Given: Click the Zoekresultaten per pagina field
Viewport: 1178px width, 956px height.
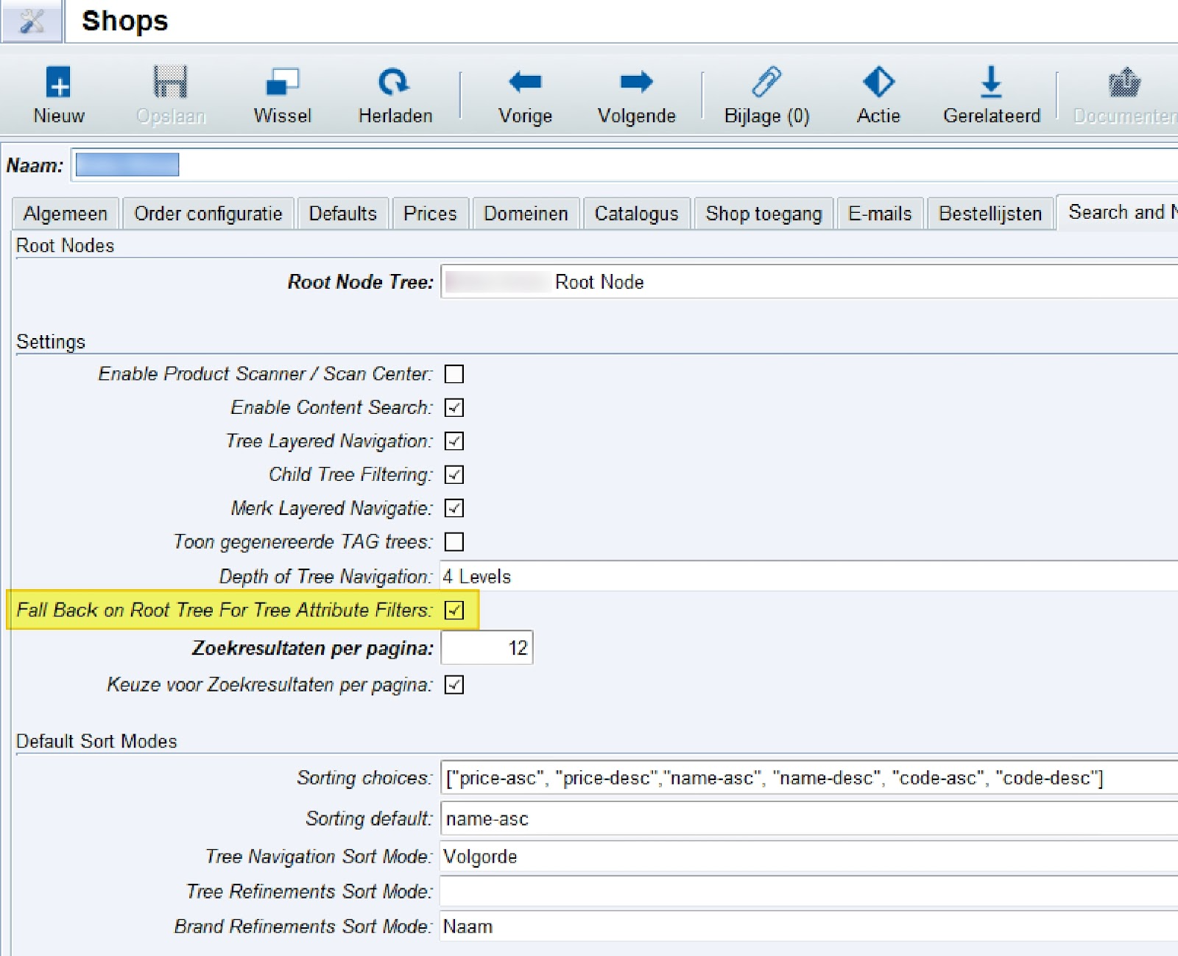Looking at the screenshot, I should [x=487, y=648].
